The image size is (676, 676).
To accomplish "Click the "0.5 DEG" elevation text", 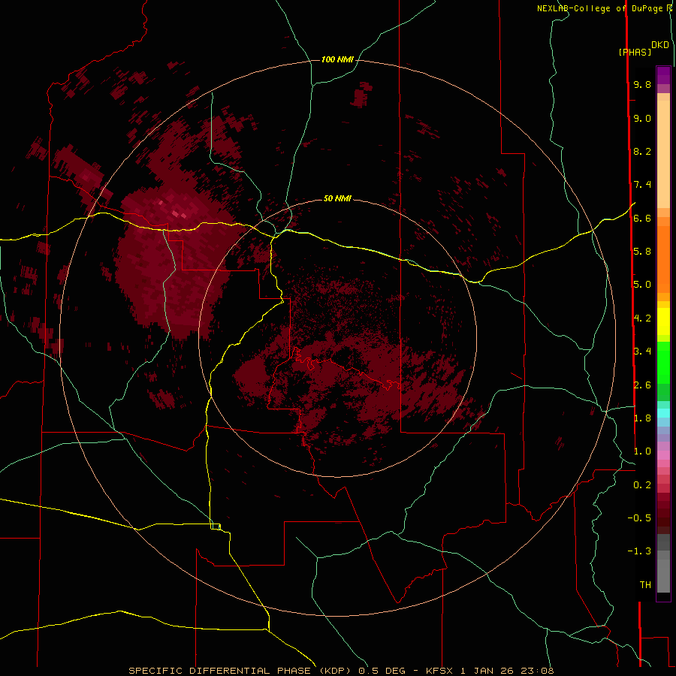I will pos(382,671).
